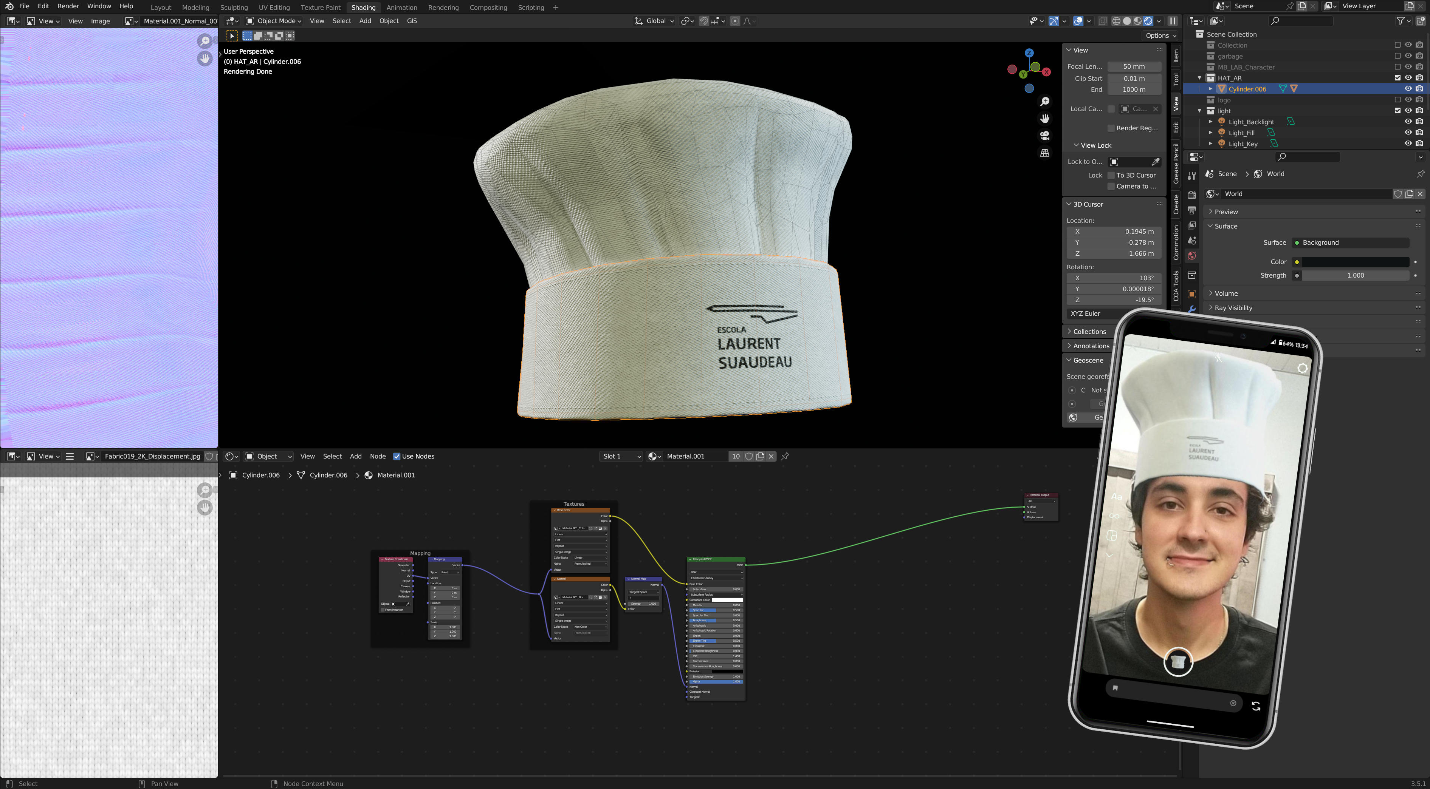Open the Tool properties tab icon
1430x789 pixels.
1191,176
